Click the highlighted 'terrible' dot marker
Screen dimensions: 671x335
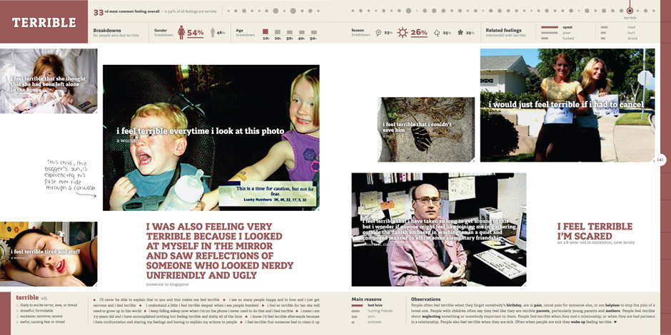[x=629, y=11]
